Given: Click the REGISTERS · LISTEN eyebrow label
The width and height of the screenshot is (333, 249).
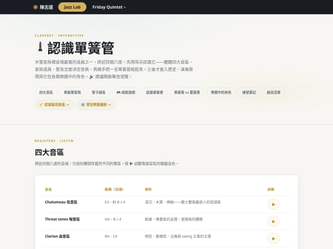Looking at the screenshot, I should point(54,141).
